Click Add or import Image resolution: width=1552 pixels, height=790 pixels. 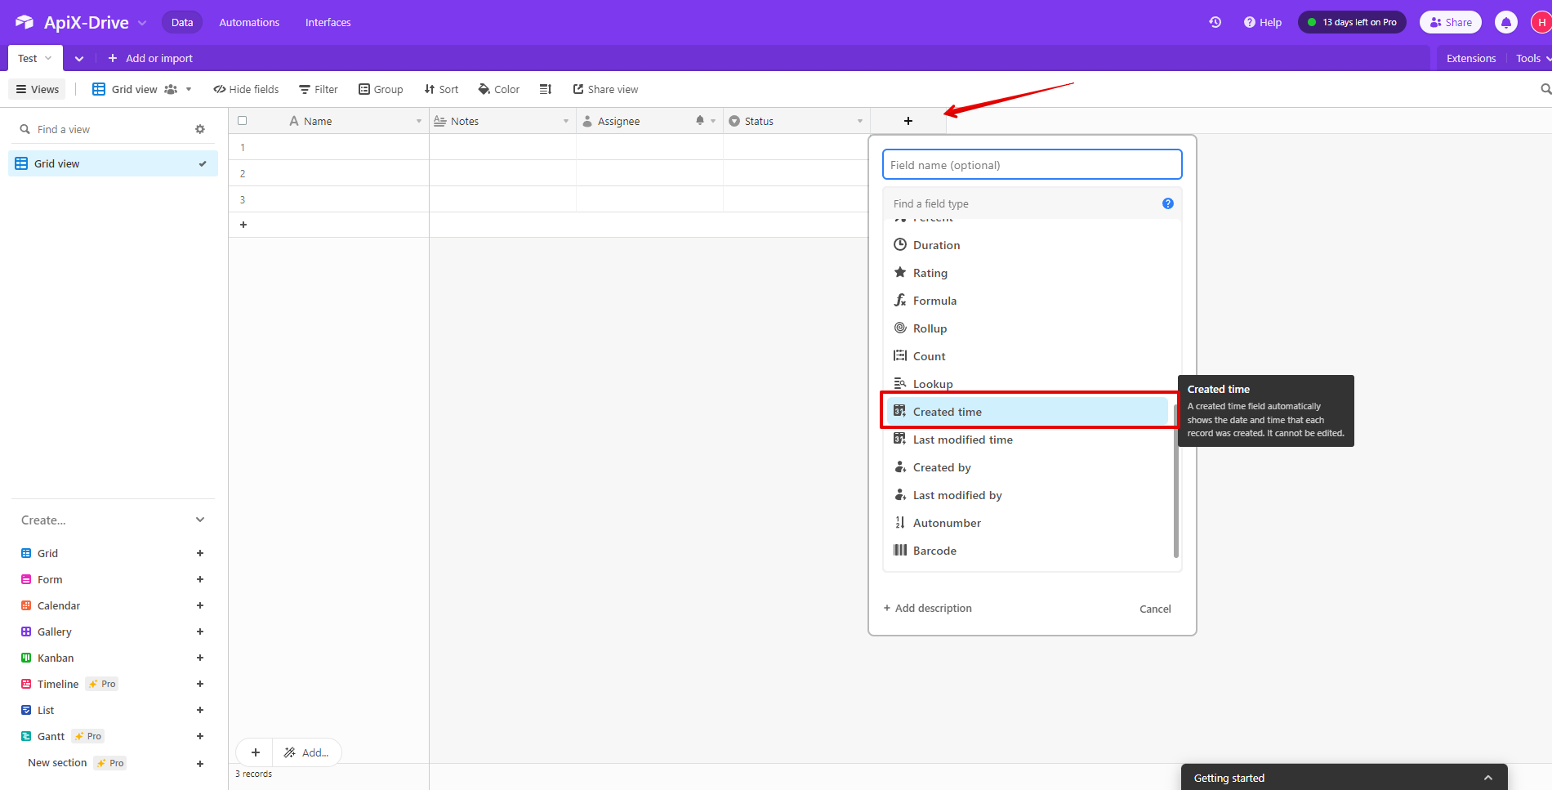click(150, 58)
